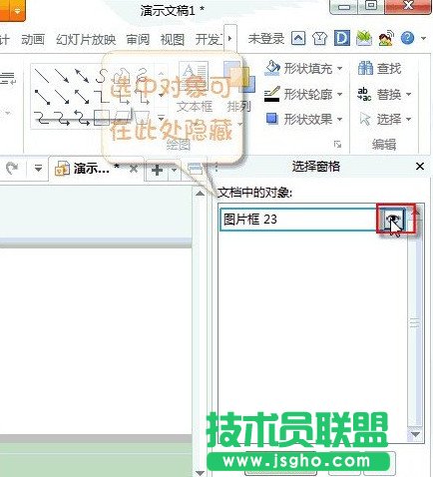Close the 选择窗格 pane
Viewport: 433px width, 477px height.
(x=420, y=166)
